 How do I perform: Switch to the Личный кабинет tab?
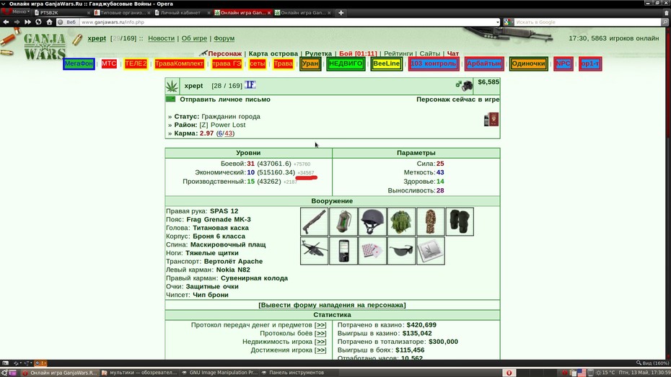pyautogui.click(x=183, y=13)
